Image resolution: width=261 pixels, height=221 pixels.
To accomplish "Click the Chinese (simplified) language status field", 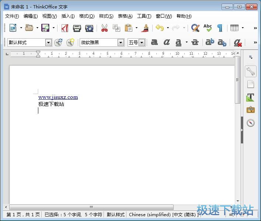I will (149, 214).
